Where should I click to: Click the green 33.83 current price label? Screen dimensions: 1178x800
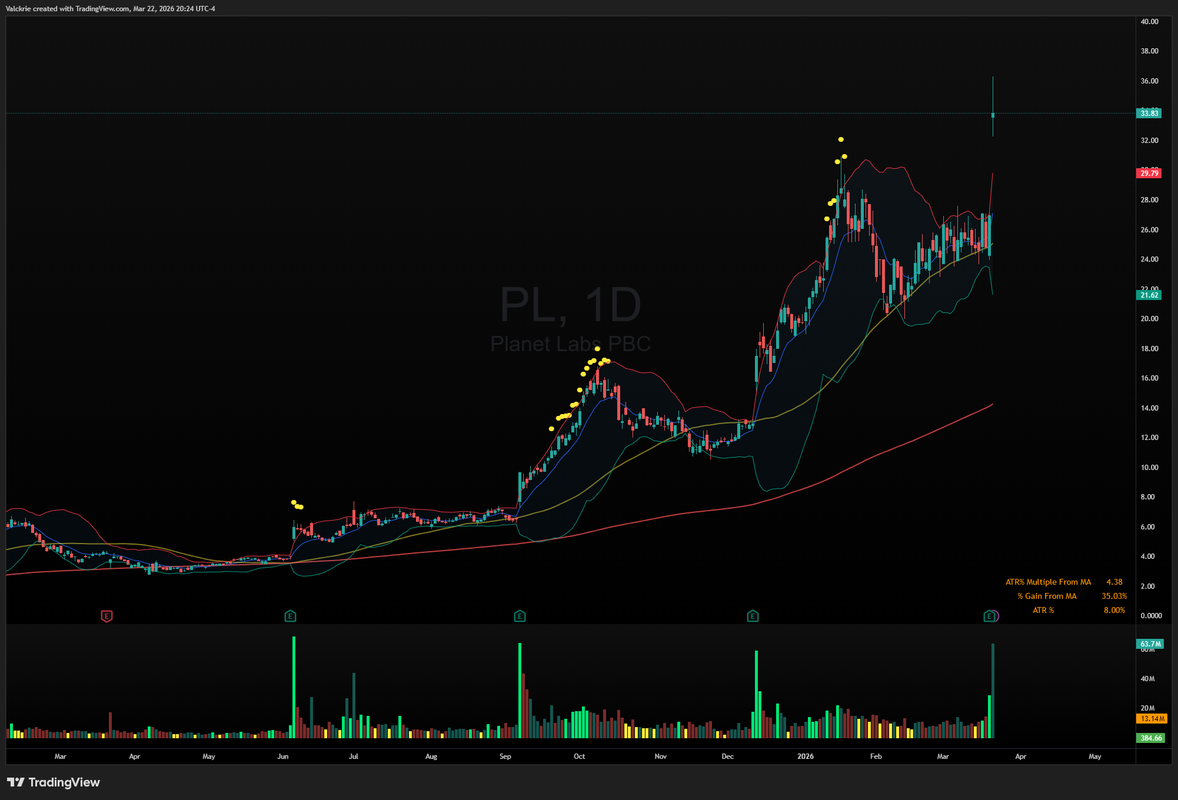[1149, 113]
